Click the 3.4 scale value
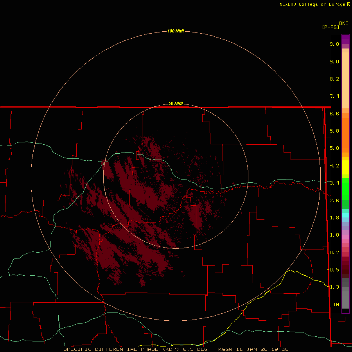This screenshot has width=352, height=352. pyautogui.click(x=334, y=183)
